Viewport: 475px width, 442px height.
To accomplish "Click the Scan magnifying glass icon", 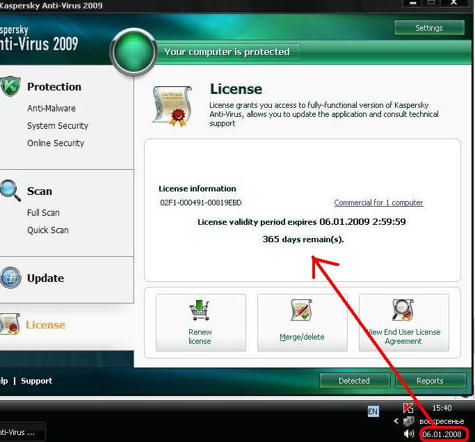I will pos(10,191).
